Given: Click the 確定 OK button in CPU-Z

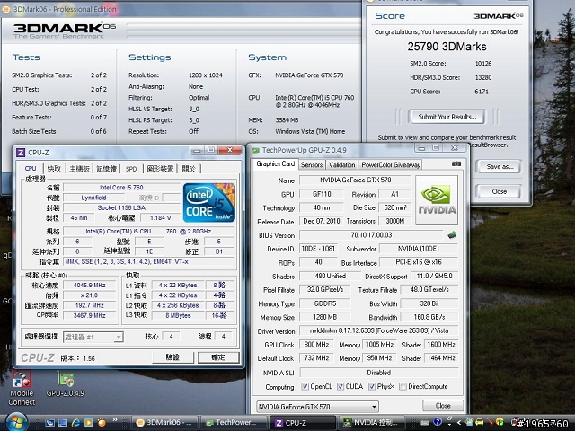Looking at the screenshot, I should [x=218, y=357].
